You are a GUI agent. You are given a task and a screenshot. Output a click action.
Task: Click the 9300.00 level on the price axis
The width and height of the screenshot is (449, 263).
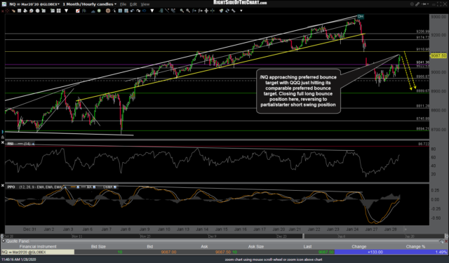(438, 17)
